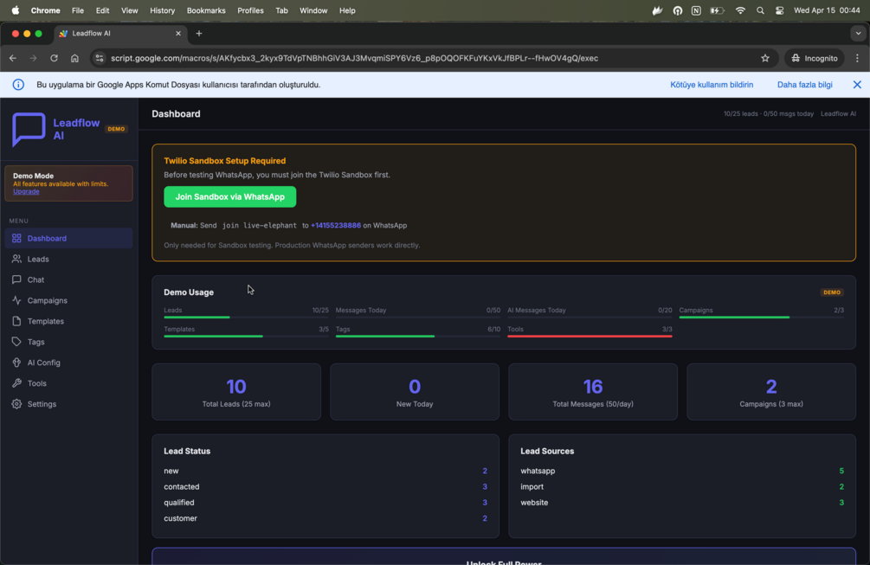
Task: Click the Campaigns (3 max) stat card
Action: 771,392
